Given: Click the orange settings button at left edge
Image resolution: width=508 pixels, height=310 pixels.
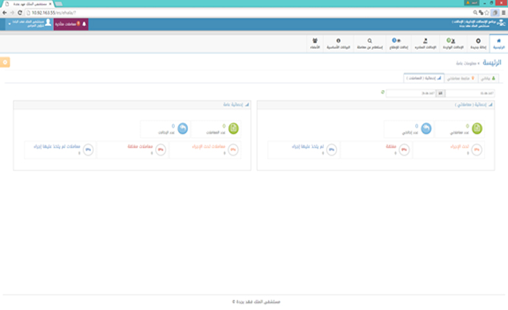Looking at the screenshot, I should (x=5, y=62).
